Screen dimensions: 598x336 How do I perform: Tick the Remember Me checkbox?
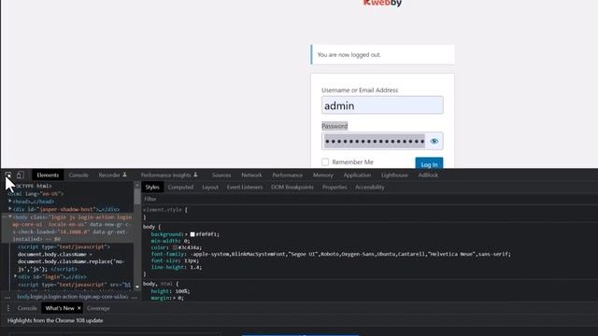pyautogui.click(x=325, y=162)
